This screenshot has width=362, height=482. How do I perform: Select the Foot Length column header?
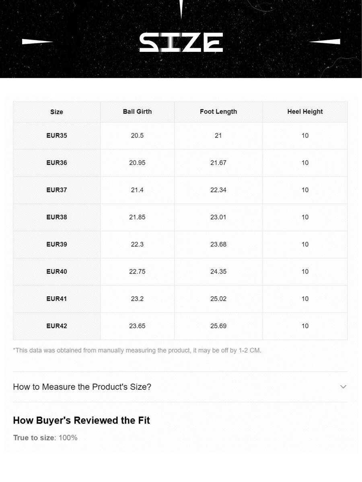(218, 111)
